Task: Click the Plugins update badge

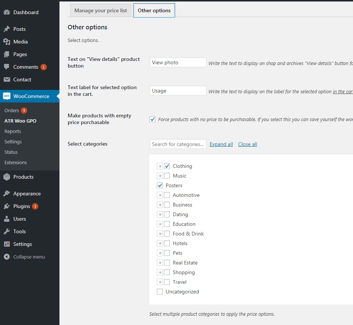Action: pyautogui.click(x=35, y=206)
